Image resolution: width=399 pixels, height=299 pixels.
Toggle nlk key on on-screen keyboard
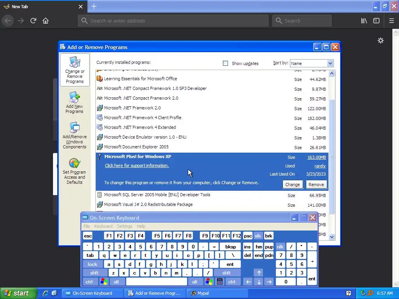pos(280,246)
